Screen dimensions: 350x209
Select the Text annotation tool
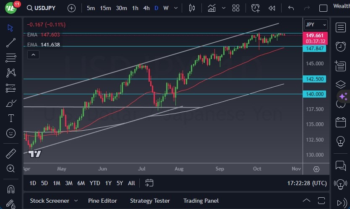point(11,118)
